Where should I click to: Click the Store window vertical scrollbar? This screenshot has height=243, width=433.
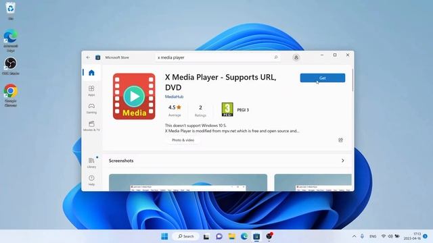click(x=352, y=80)
